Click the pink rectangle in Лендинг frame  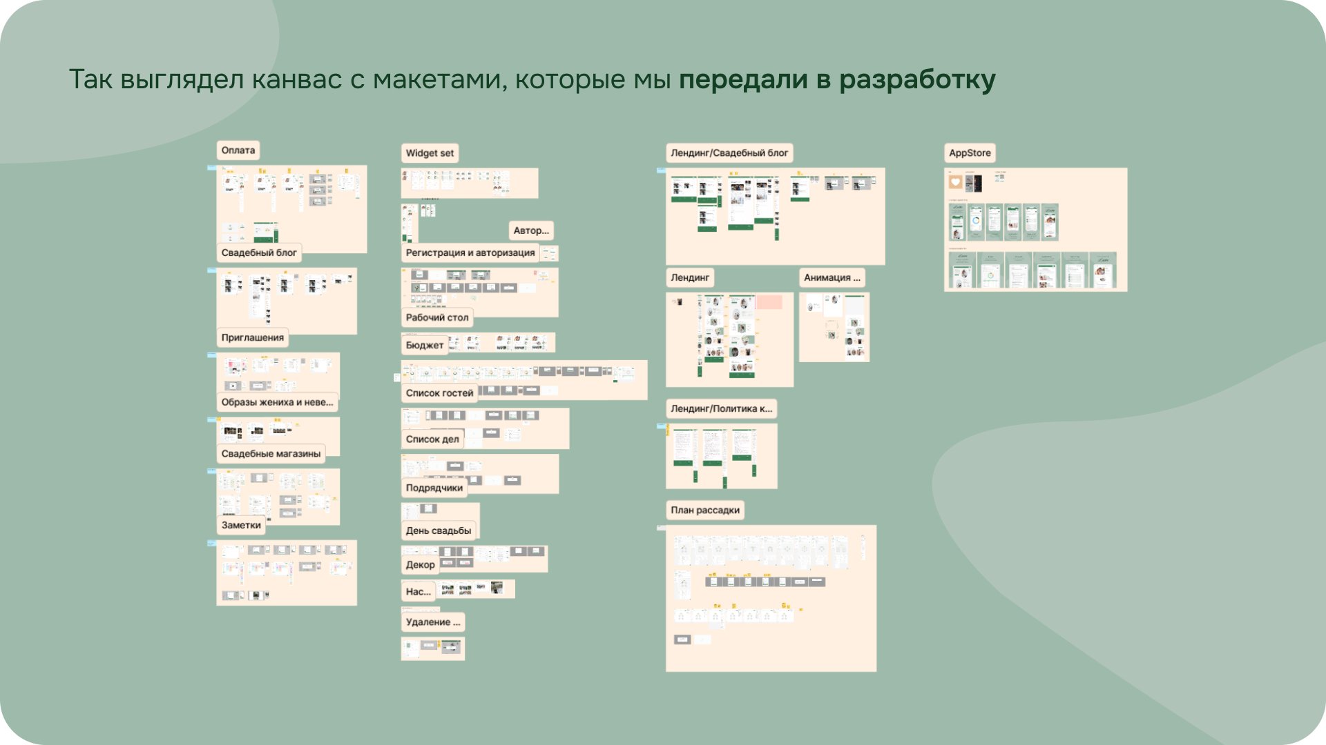pos(769,302)
